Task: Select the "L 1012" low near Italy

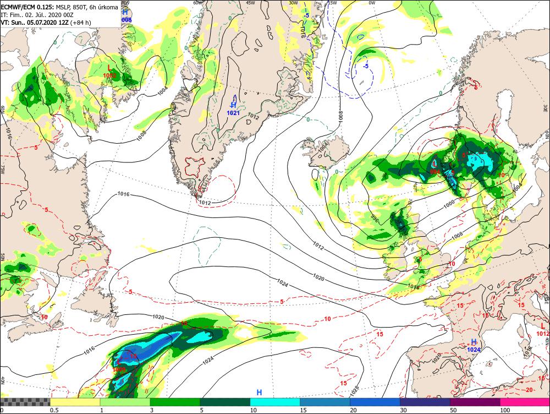Action: [543, 330]
